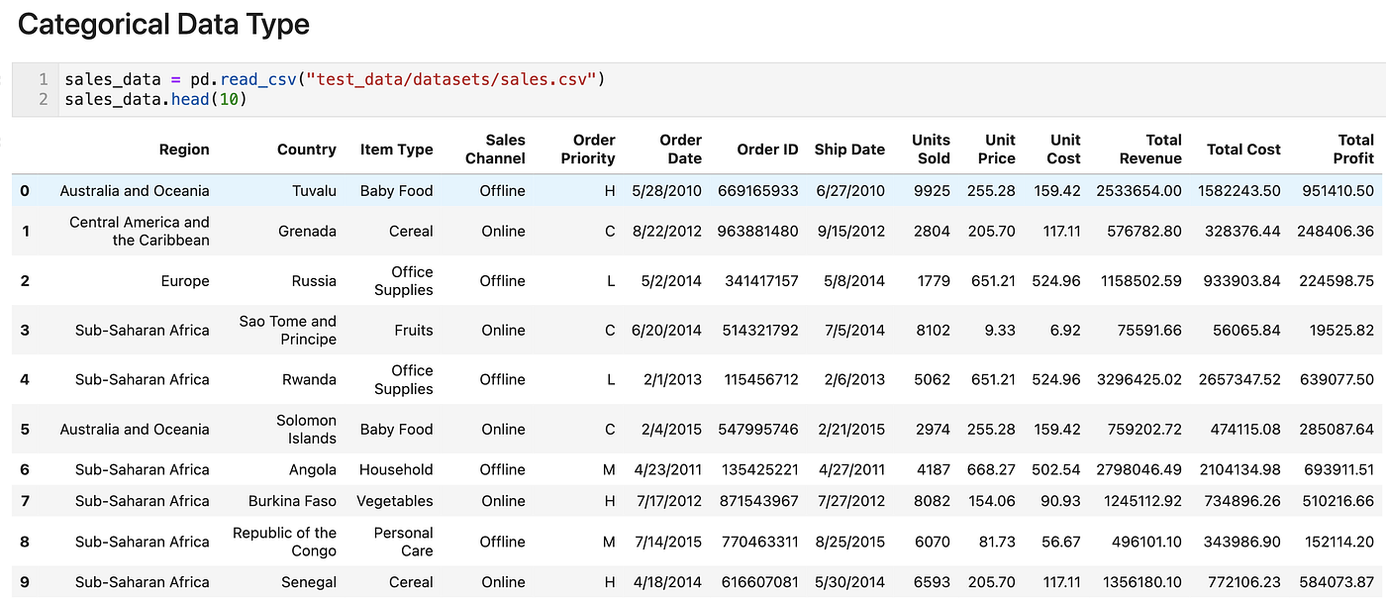Select the Total Revenue column header
The height and width of the screenshot is (598, 1386).
tap(1150, 149)
